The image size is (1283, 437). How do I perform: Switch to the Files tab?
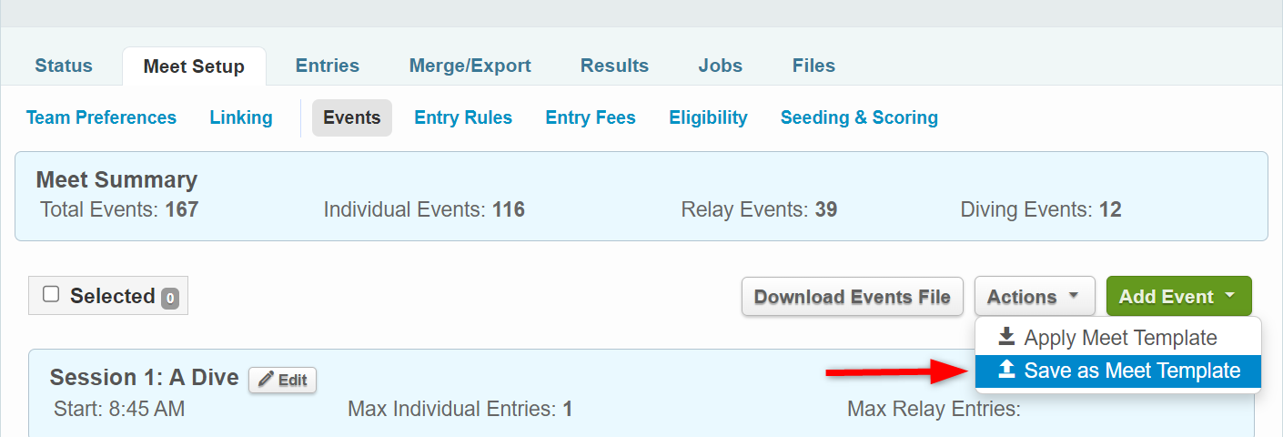(x=813, y=66)
